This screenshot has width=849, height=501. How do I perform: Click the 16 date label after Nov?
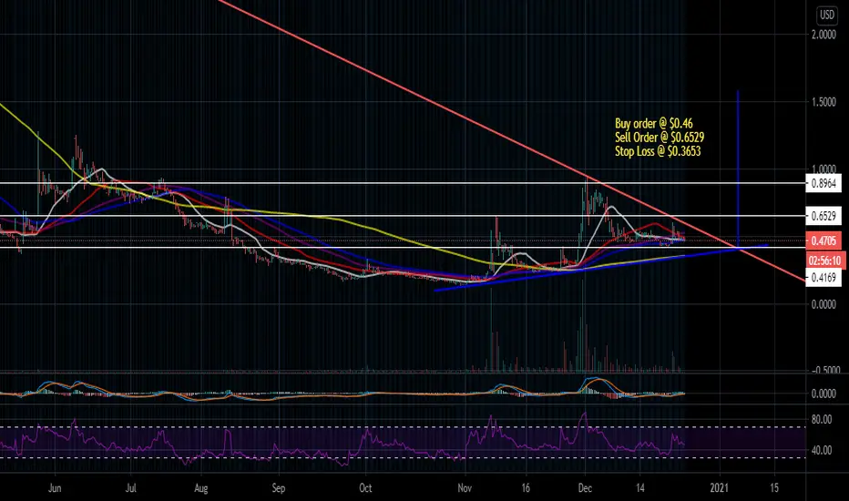[526, 488]
